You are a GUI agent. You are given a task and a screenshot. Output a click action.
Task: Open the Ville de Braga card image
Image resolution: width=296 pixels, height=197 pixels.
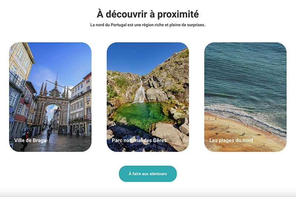coord(50,97)
